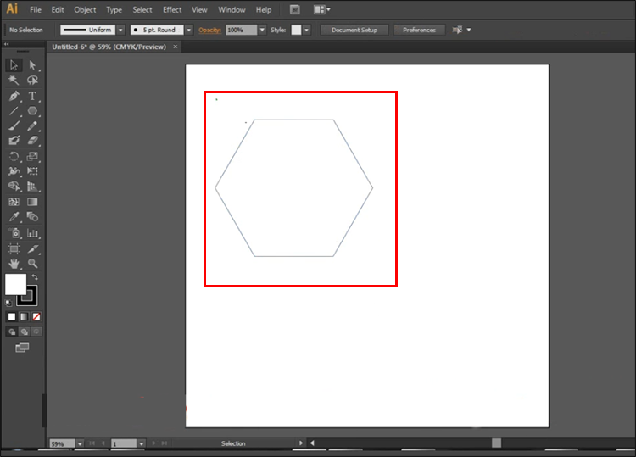Image resolution: width=636 pixels, height=457 pixels.
Task: Open the Effect menu
Action: pos(172,10)
